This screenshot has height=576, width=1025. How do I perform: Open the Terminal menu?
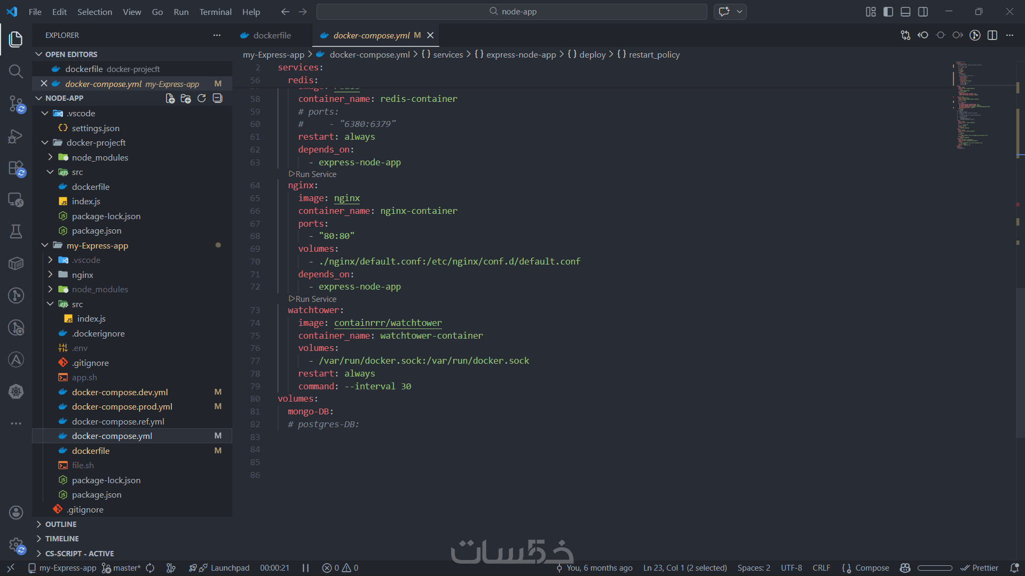(x=215, y=12)
